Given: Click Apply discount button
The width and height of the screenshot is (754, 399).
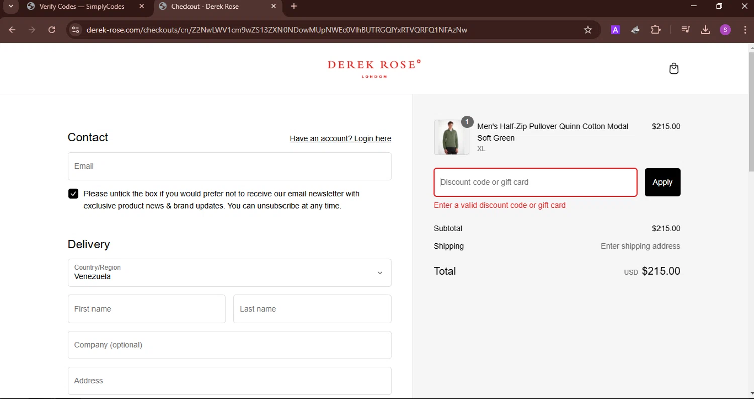Looking at the screenshot, I should pyautogui.click(x=663, y=182).
